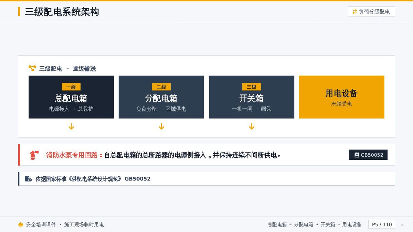The width and height of the screenshot is (413, 232).
Task: Click the fire extinguisher icon
Action: click(33, 155)
